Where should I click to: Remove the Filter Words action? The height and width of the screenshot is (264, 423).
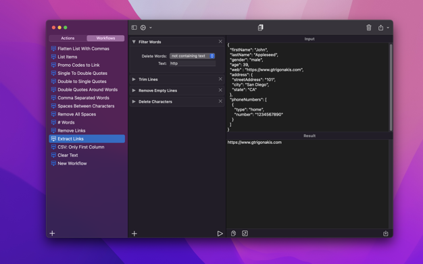pyautogui.click(x=220, y=42)
